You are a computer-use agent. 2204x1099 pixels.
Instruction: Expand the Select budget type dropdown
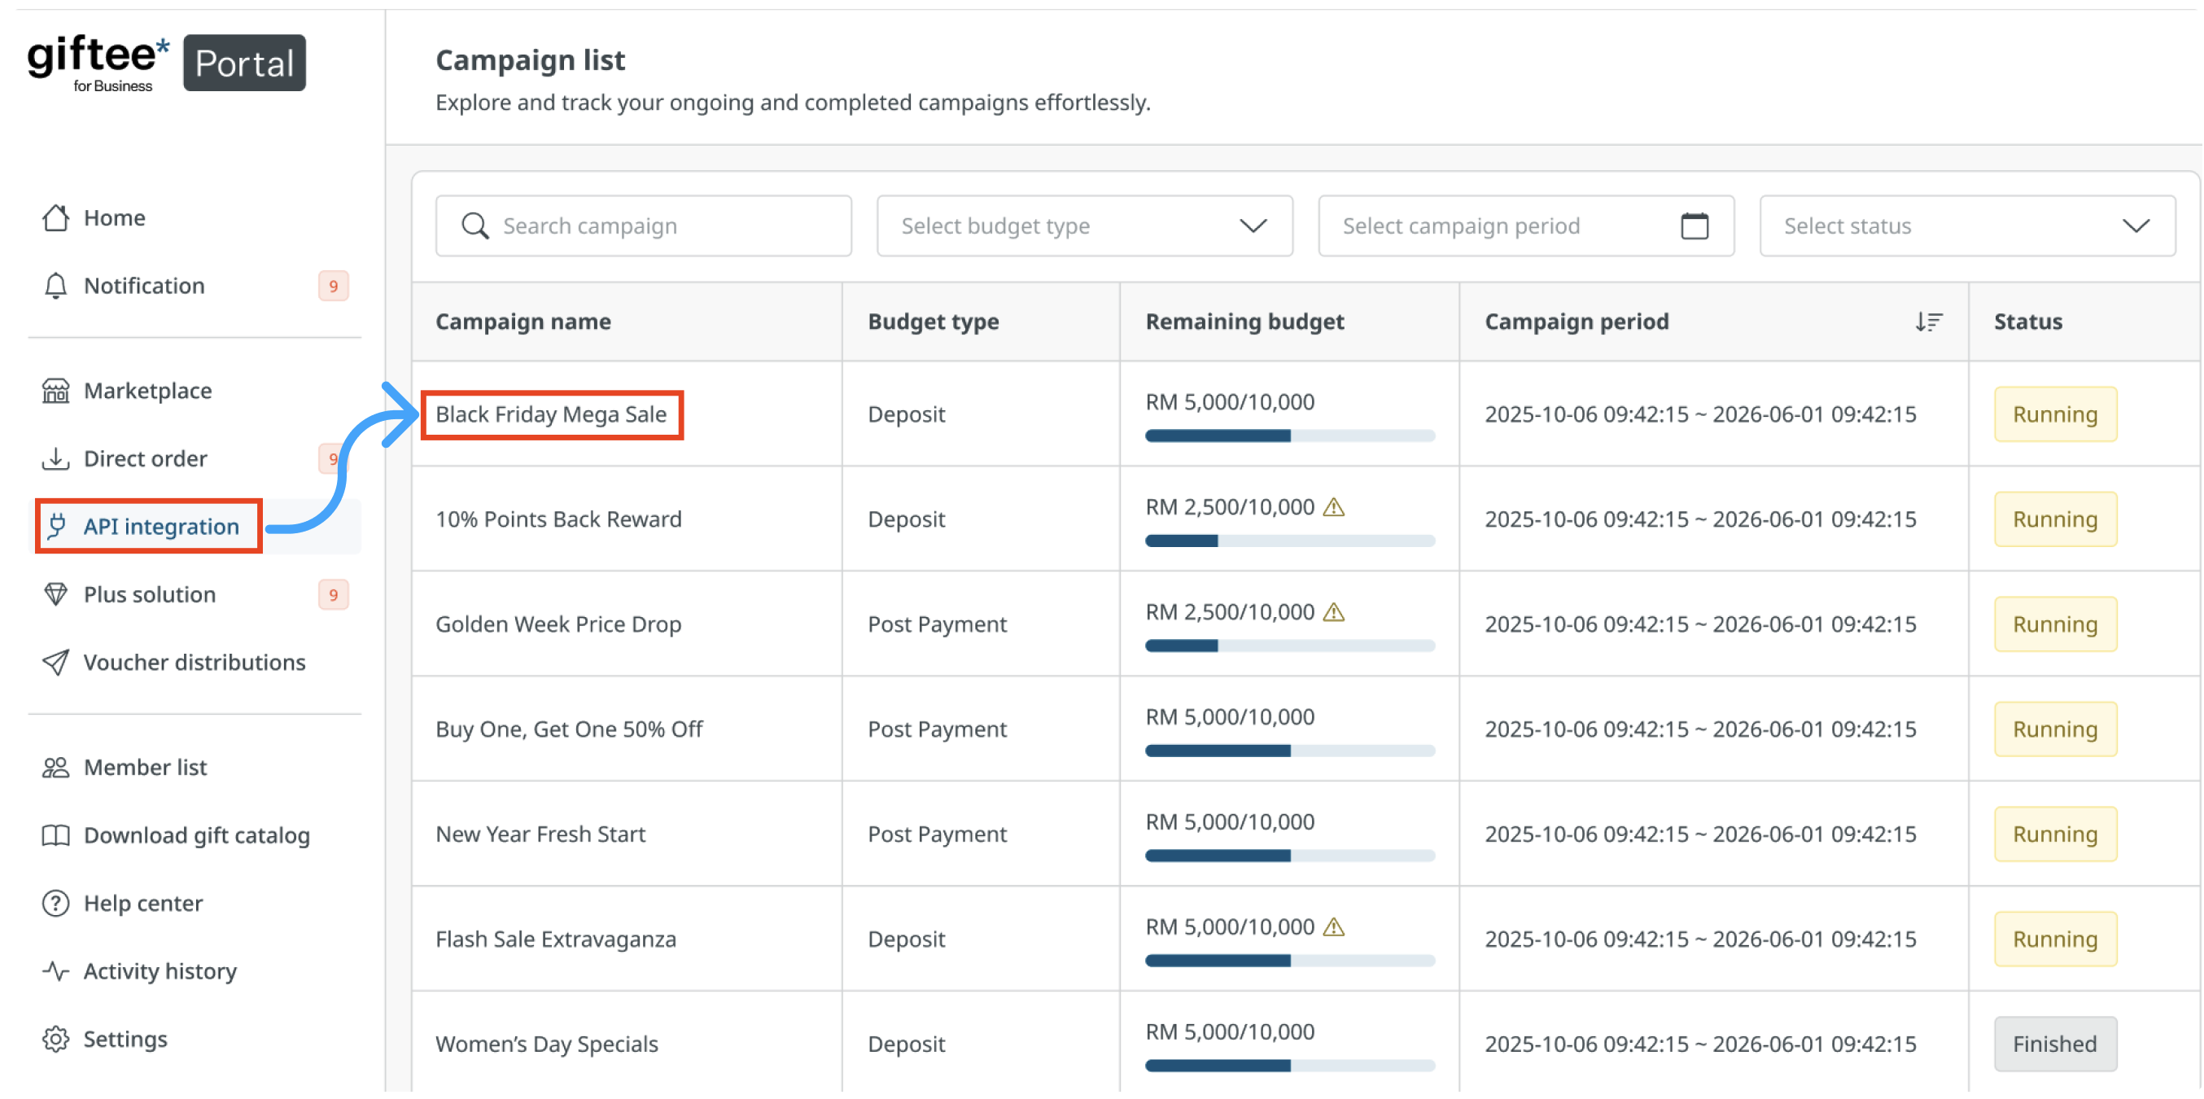tap(1084, 226)
